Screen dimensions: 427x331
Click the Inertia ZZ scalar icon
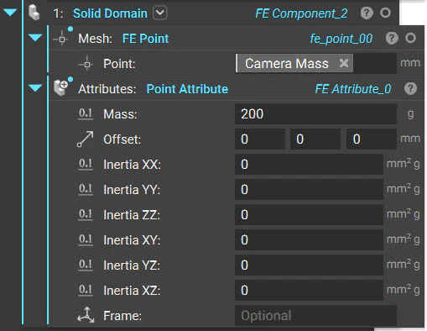[x=86, y=214]
